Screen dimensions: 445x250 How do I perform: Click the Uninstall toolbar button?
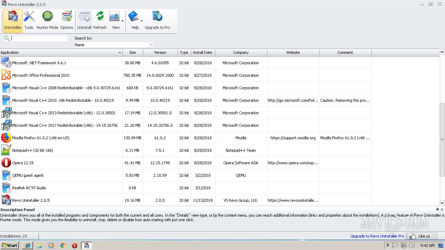point(84,21)
